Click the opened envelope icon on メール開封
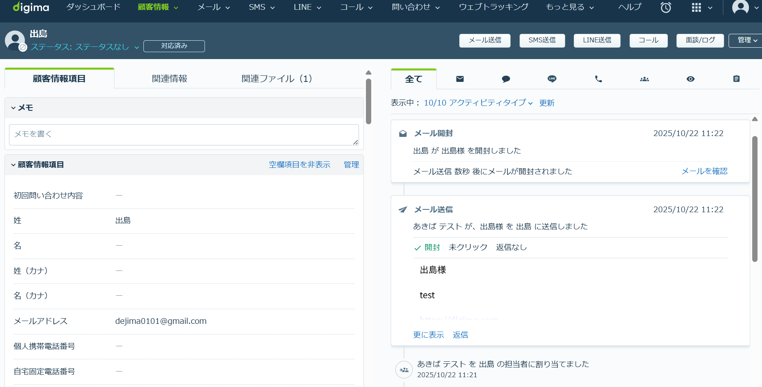Viewport: 762px width, 387px height. [x=403, y=134]
